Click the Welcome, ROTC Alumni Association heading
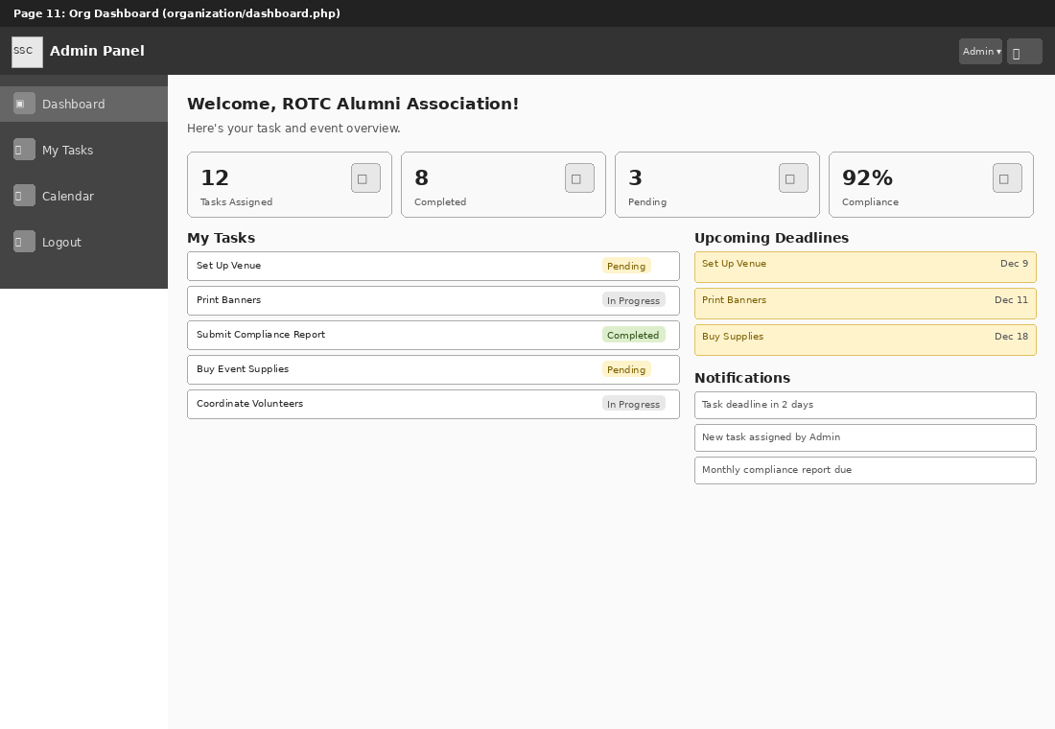This screenshot has height=729, width=1055. pos(353,104)
